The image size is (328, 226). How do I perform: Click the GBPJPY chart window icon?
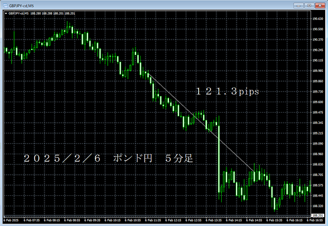[x=6, y=6]
